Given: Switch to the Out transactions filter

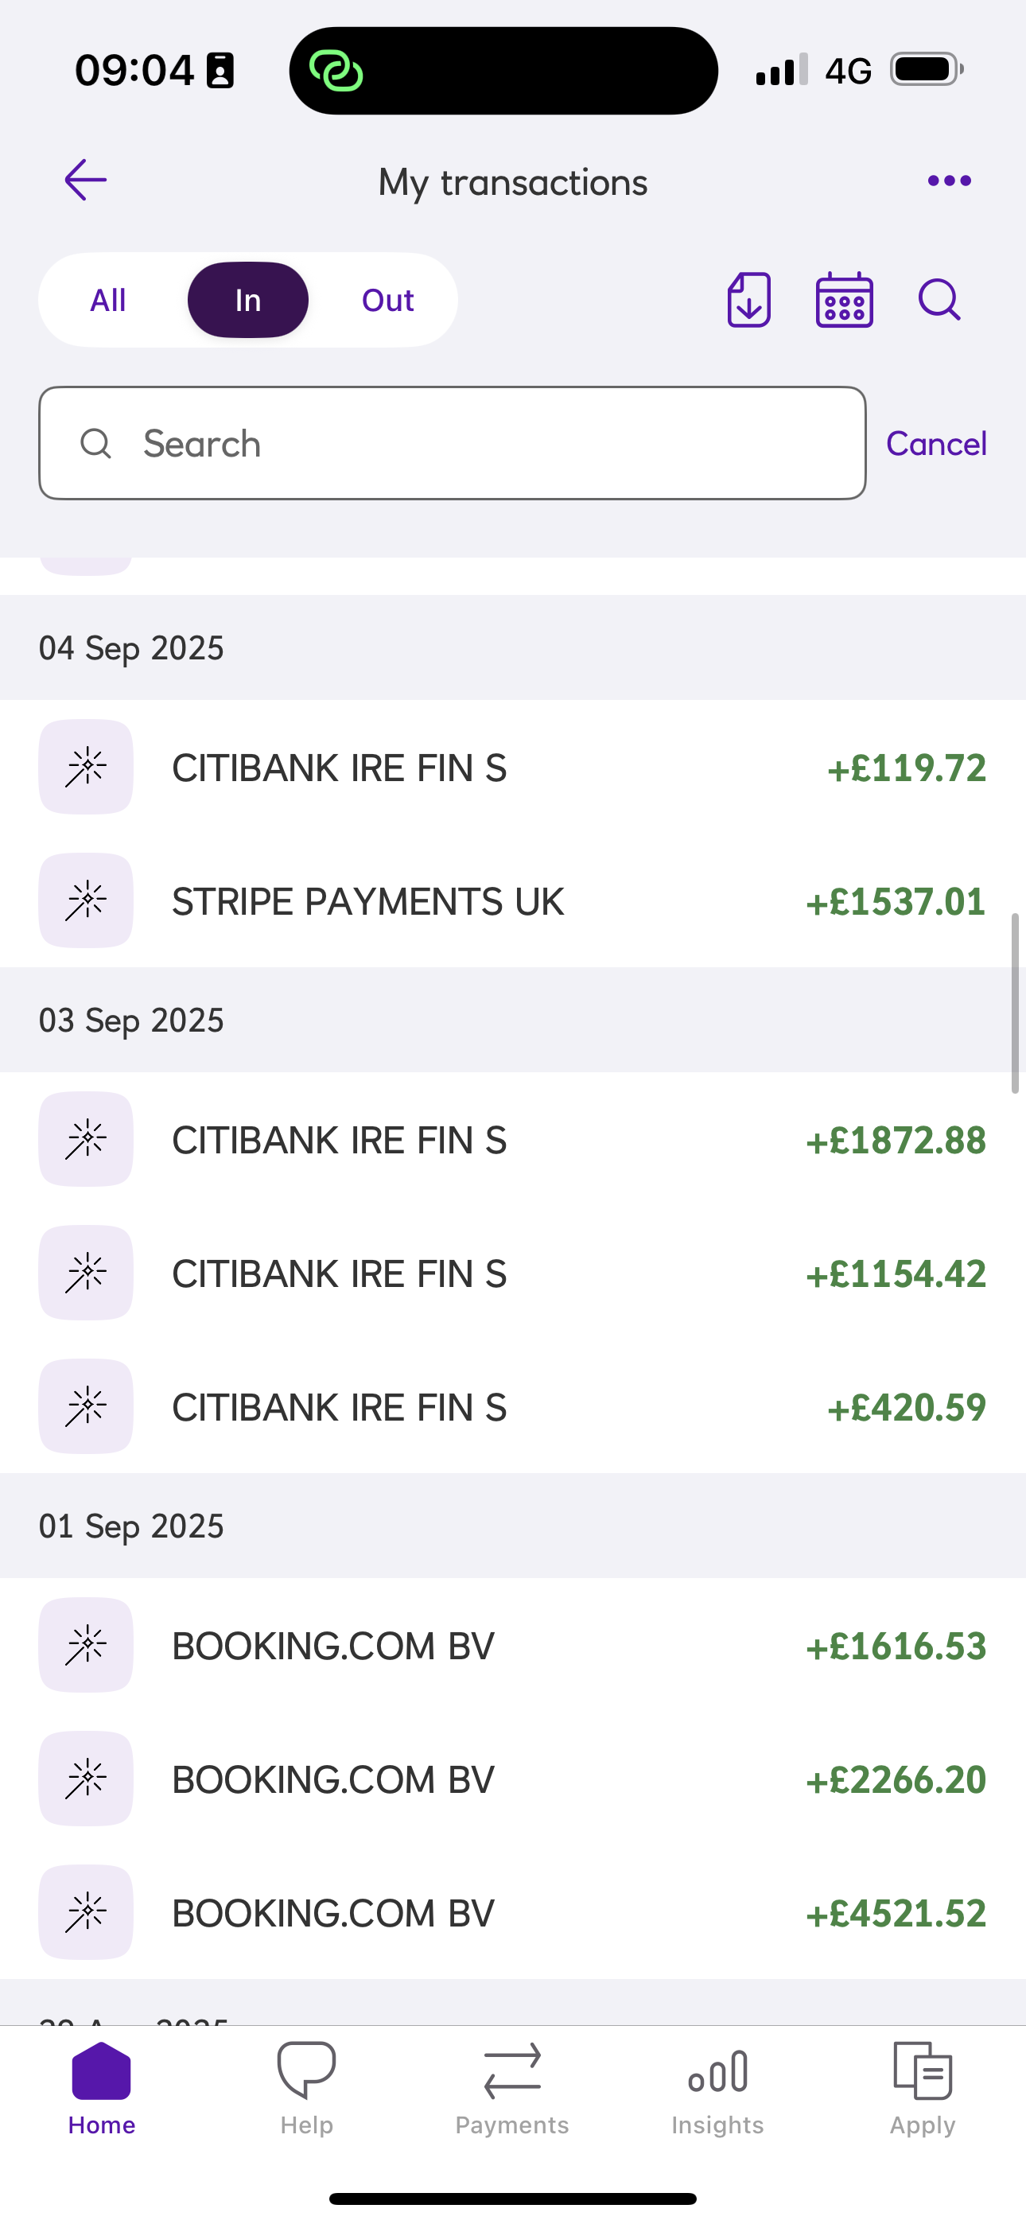Looking at the screenshot, I should point(388,301).
